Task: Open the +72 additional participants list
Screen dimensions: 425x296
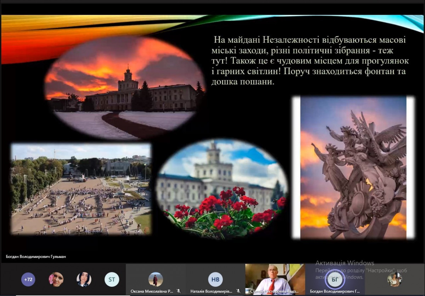Action: point(28,279)
